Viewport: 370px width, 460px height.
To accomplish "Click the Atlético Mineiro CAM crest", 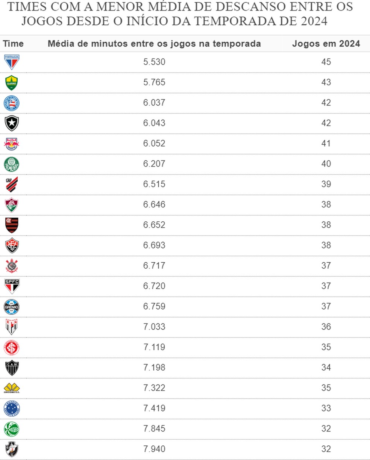I will [12, 368].
